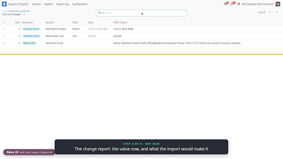283x159 pixels.
Task: Sort by the Row column header
Action: tap(17, 22)
